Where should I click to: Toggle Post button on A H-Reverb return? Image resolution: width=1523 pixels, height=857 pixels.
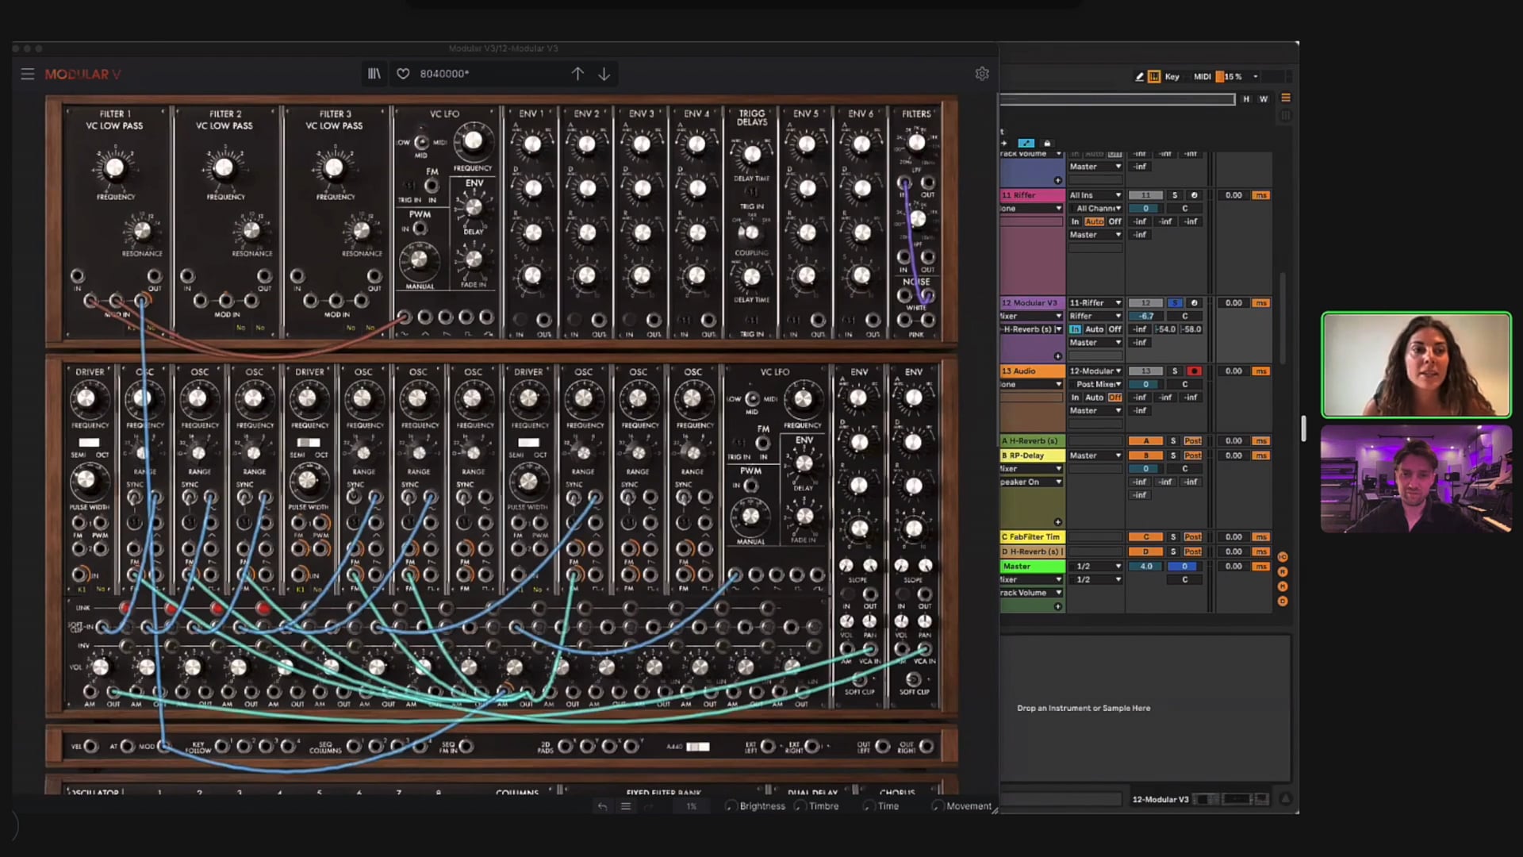(1192, 441)
